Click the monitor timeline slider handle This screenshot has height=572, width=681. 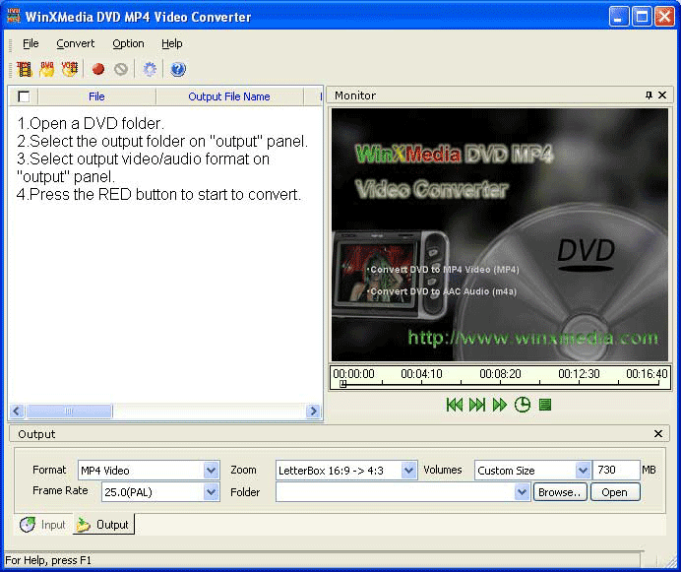point(342,385)
